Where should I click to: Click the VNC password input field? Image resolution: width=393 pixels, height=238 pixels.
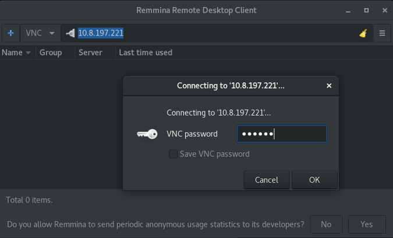click(x=282, y=134)
